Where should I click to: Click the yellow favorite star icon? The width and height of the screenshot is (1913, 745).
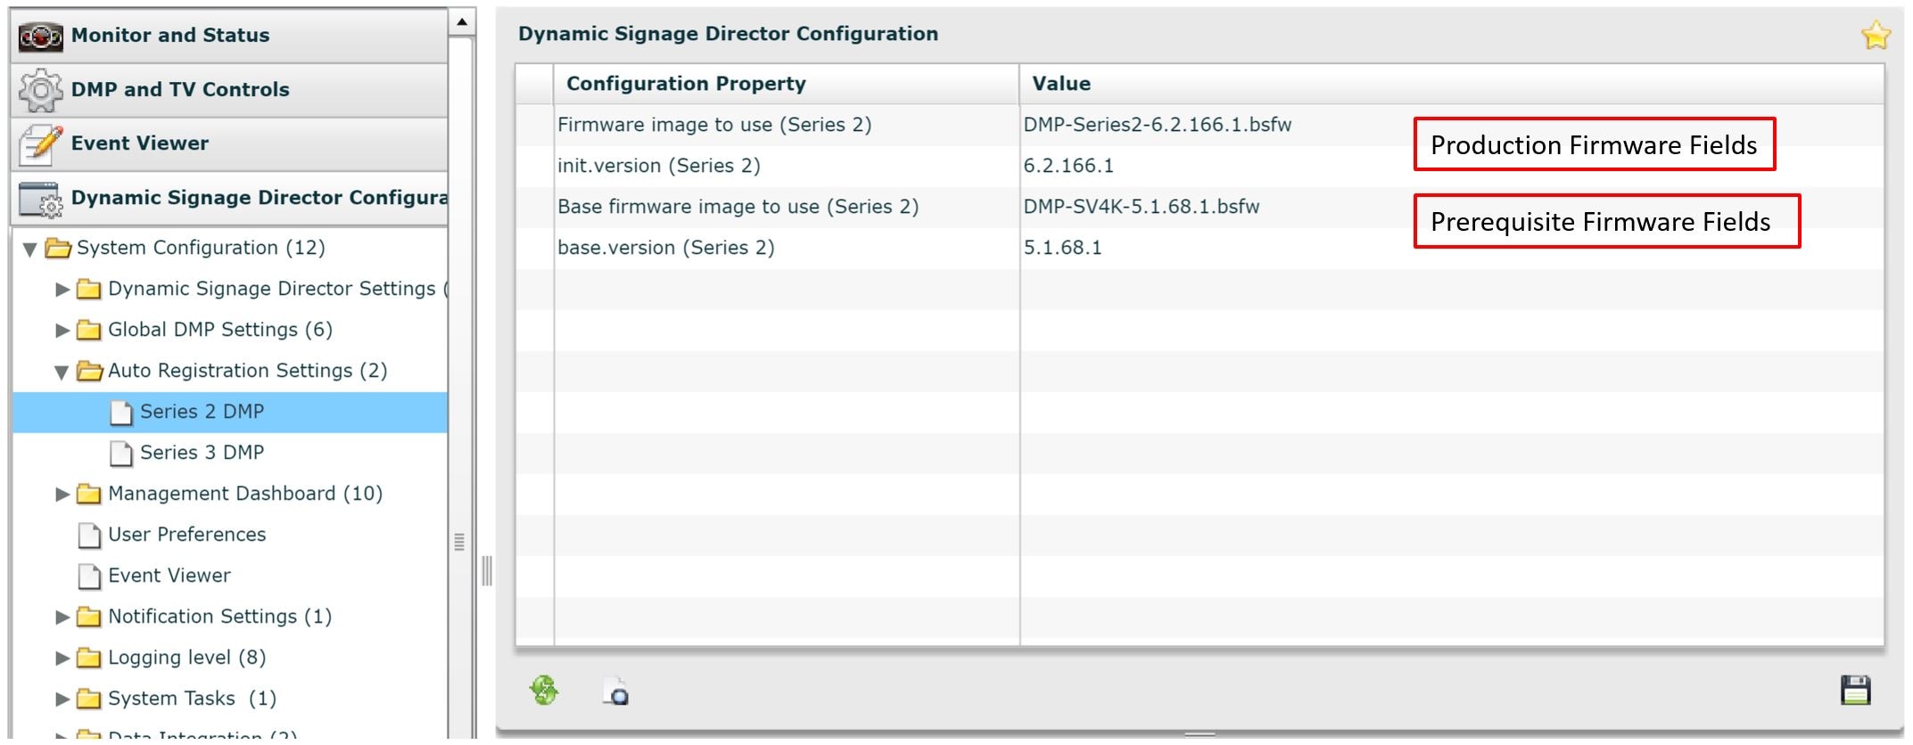(1876, 36)
